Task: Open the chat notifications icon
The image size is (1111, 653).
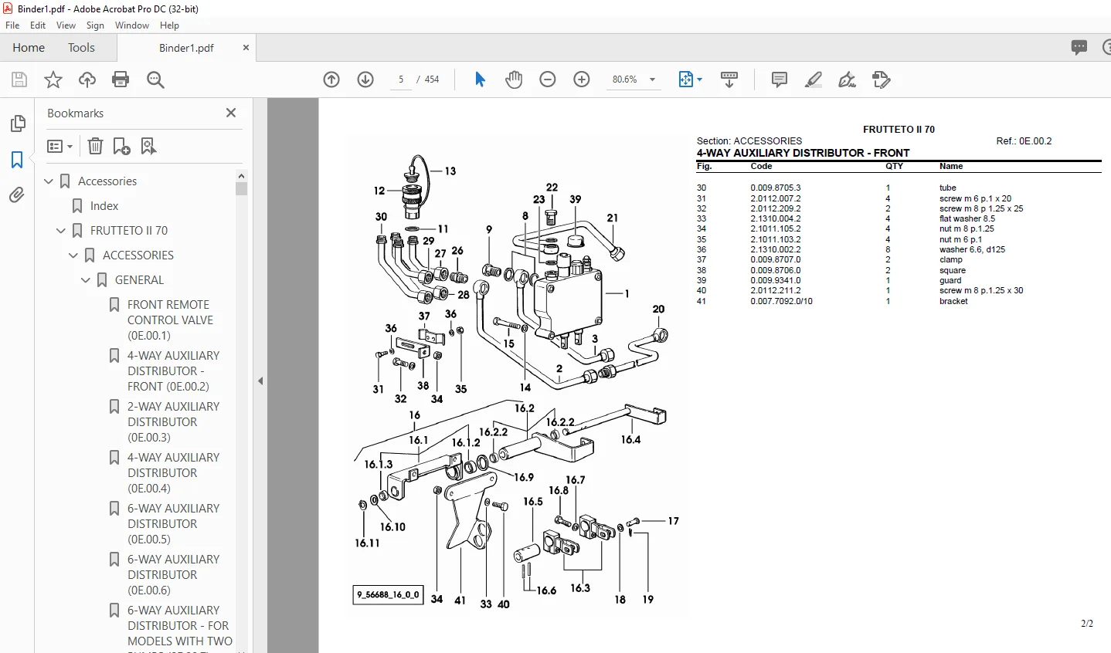Action: tap(1079, 47)
